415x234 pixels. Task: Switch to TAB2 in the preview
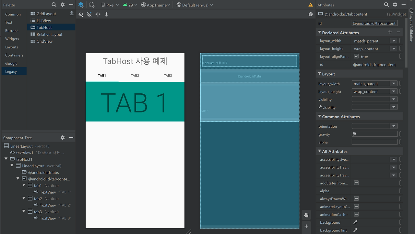point(135,75)
